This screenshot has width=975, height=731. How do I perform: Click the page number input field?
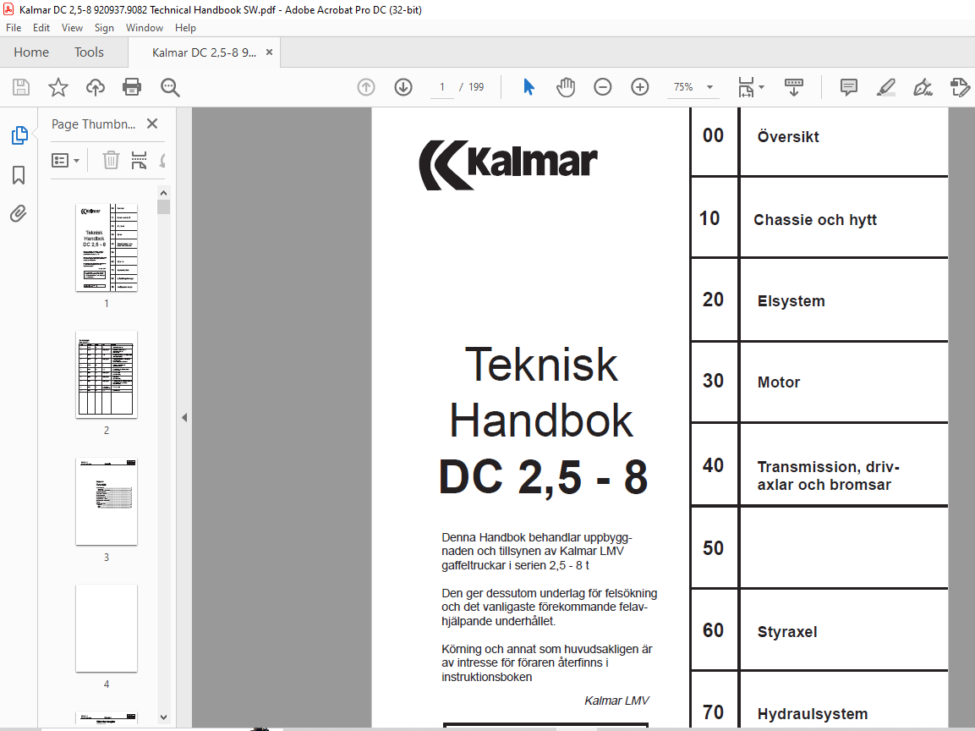[442, 87]
